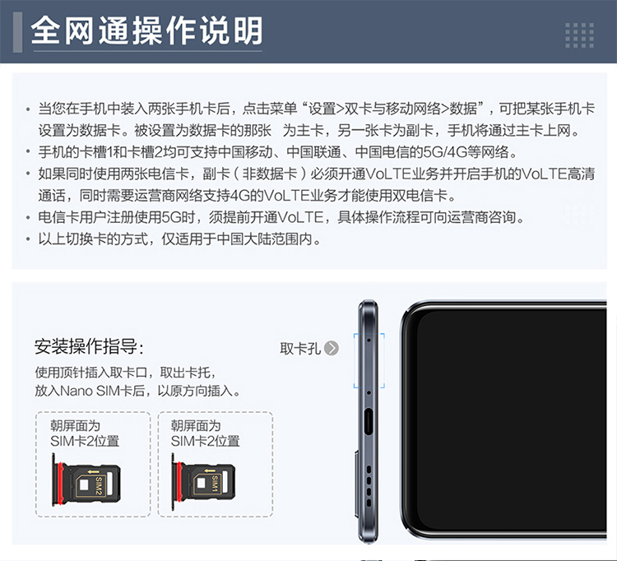Click the right dashed box caption 朝屏面为 SIM卡2位置
The width and height of the screenshot is (617, 561).
(205, 433)
